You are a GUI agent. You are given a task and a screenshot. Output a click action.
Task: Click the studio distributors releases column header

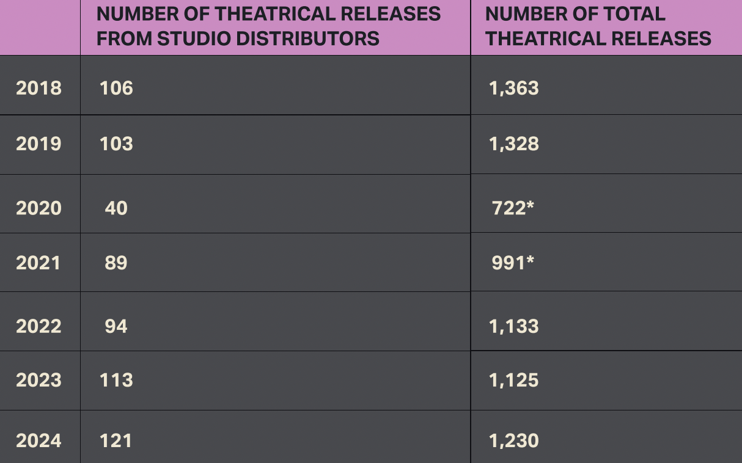(x=268, y=26)
